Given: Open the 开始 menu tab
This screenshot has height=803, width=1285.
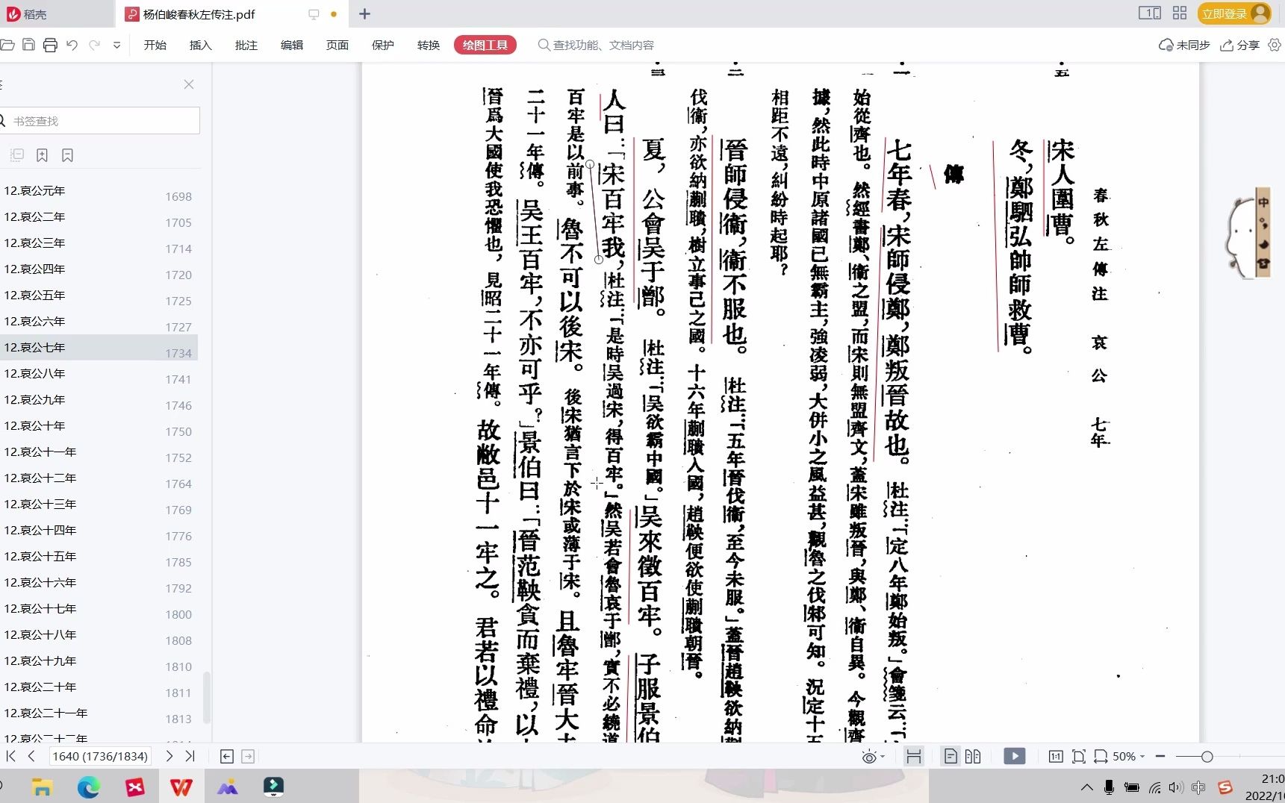Looking at the screenshot, I should click(155, 45).
